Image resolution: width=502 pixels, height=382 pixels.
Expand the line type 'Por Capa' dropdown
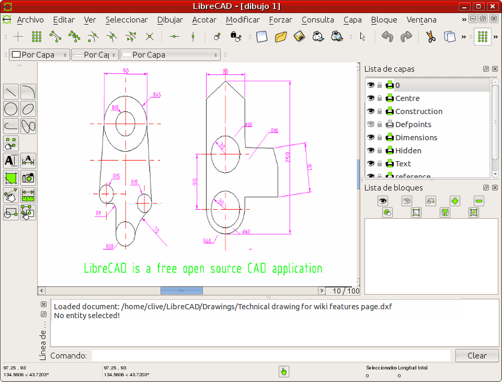[170, 54]
